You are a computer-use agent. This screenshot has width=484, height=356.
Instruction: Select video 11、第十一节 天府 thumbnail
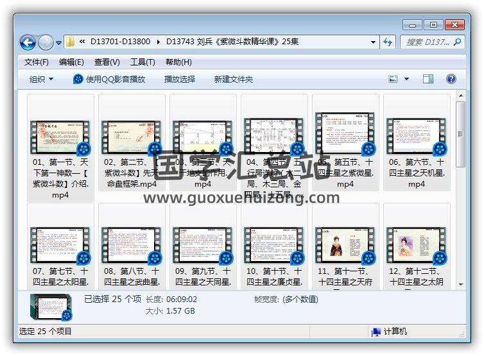345,246
